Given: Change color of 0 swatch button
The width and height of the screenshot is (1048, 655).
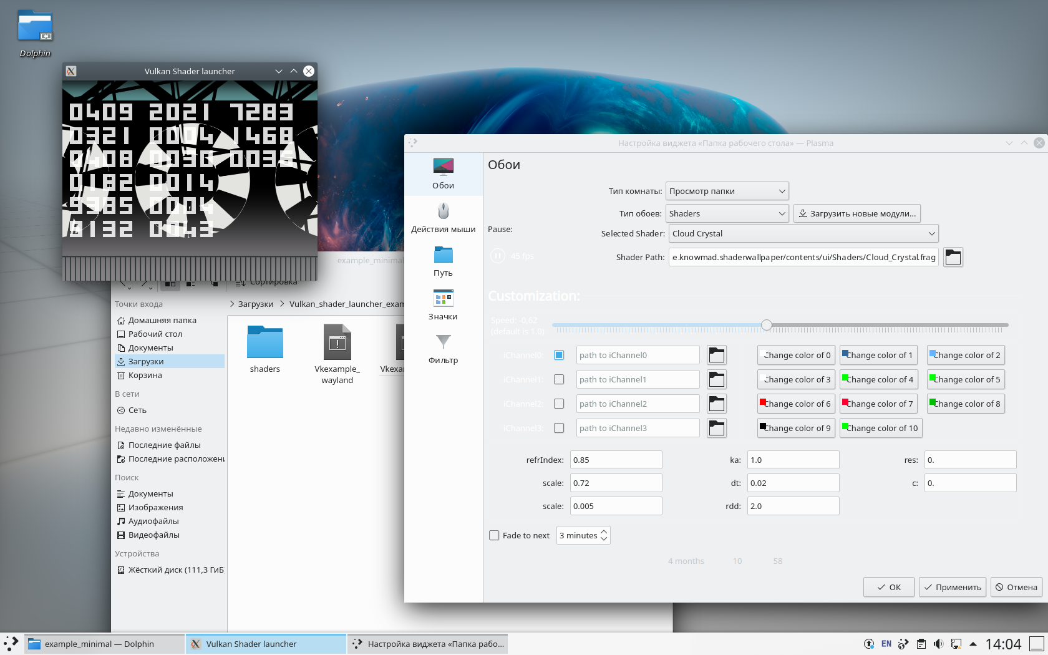Looking at the screenshot, I should pos(796,355).
